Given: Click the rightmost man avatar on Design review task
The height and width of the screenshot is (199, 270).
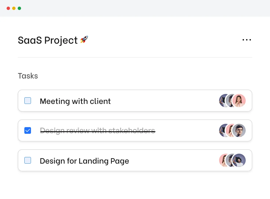Looking at the screenshot, I should click(x=239, y=130).
